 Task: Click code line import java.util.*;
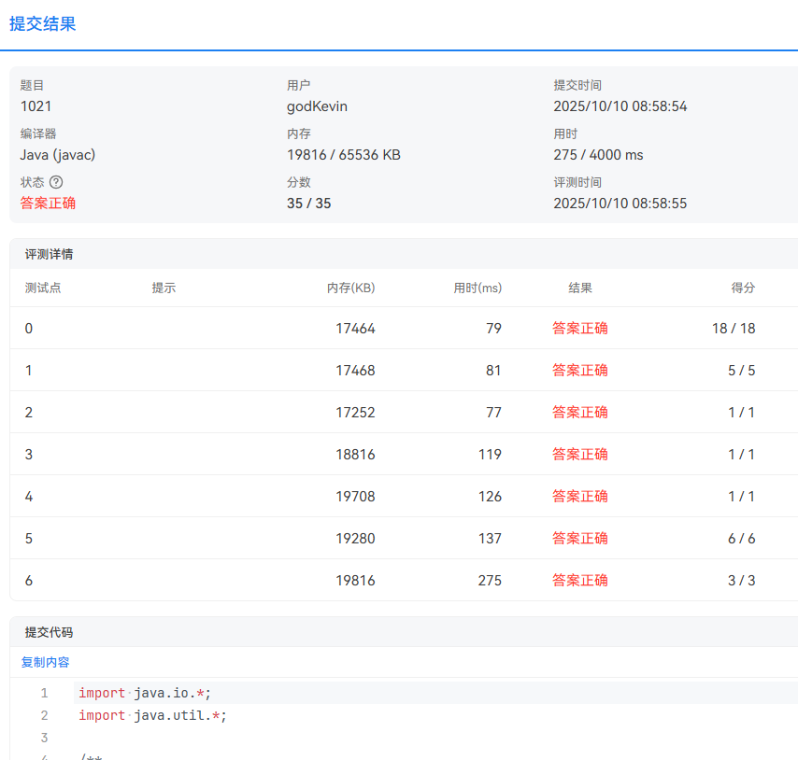click(152, 715)
